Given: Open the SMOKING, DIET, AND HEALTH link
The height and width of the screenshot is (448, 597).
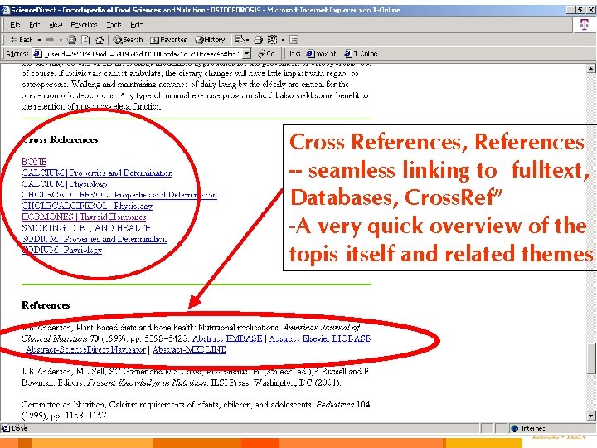Looking at the screenshot, I should click(86, 228).
